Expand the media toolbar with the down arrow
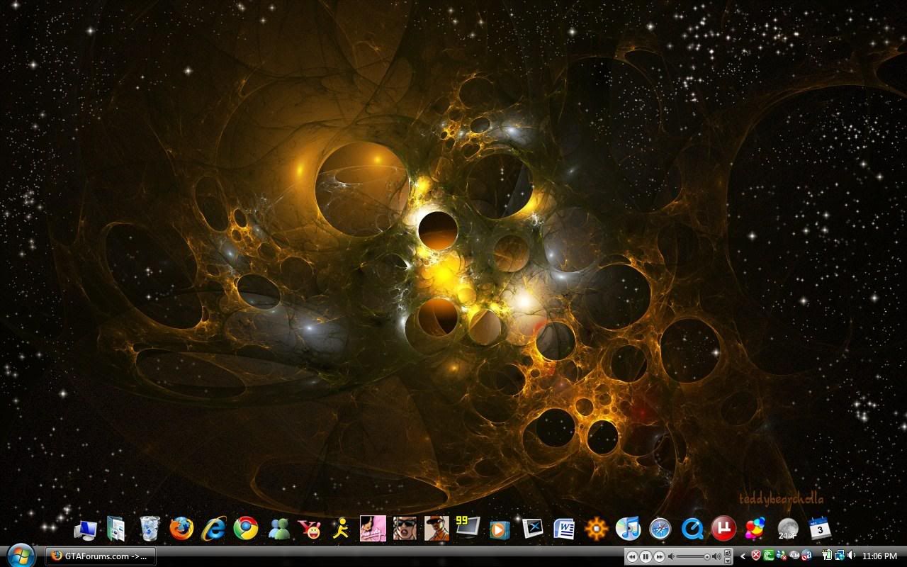The image size is (907, 567). (x=728, y=561)
